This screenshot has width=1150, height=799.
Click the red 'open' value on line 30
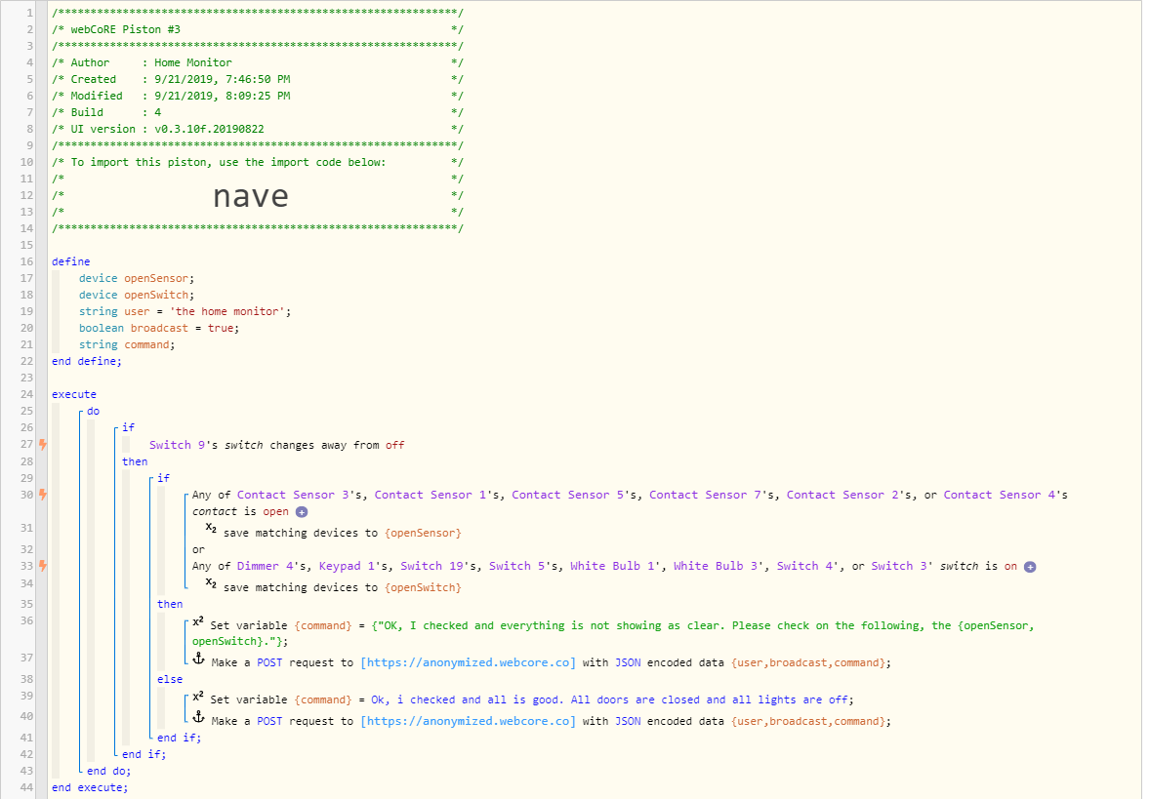pyautogui.click(x=275, y=511)
